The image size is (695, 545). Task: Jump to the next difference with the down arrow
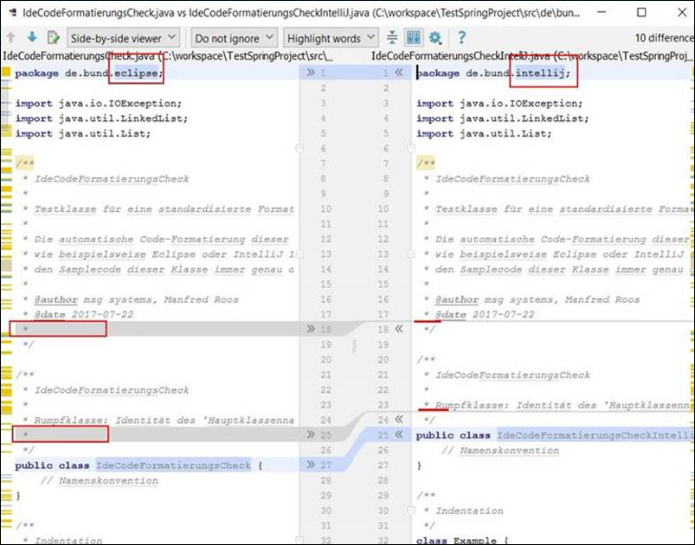32,37
